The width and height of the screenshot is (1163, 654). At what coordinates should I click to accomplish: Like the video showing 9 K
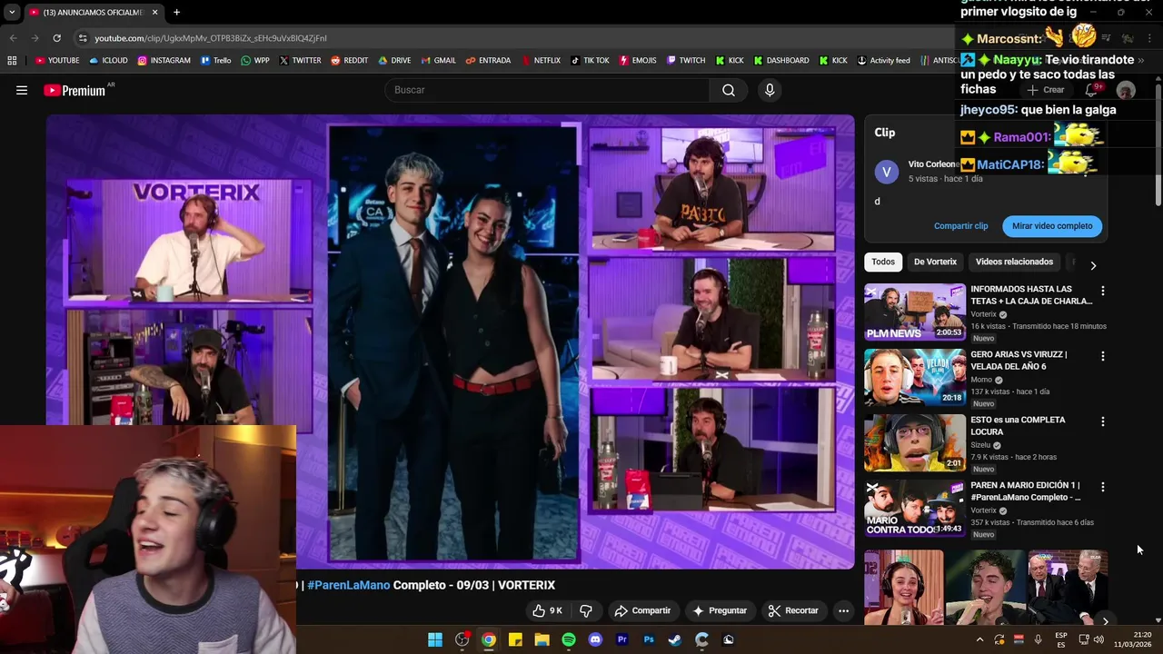point(547,610)
